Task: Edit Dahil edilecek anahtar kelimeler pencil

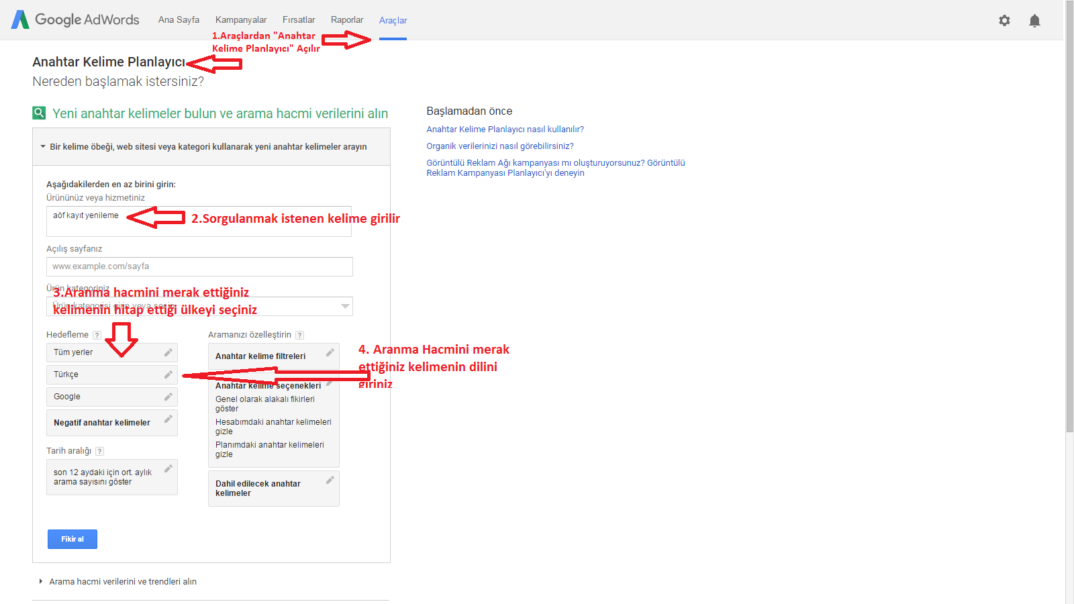Action: coord(330,480)
